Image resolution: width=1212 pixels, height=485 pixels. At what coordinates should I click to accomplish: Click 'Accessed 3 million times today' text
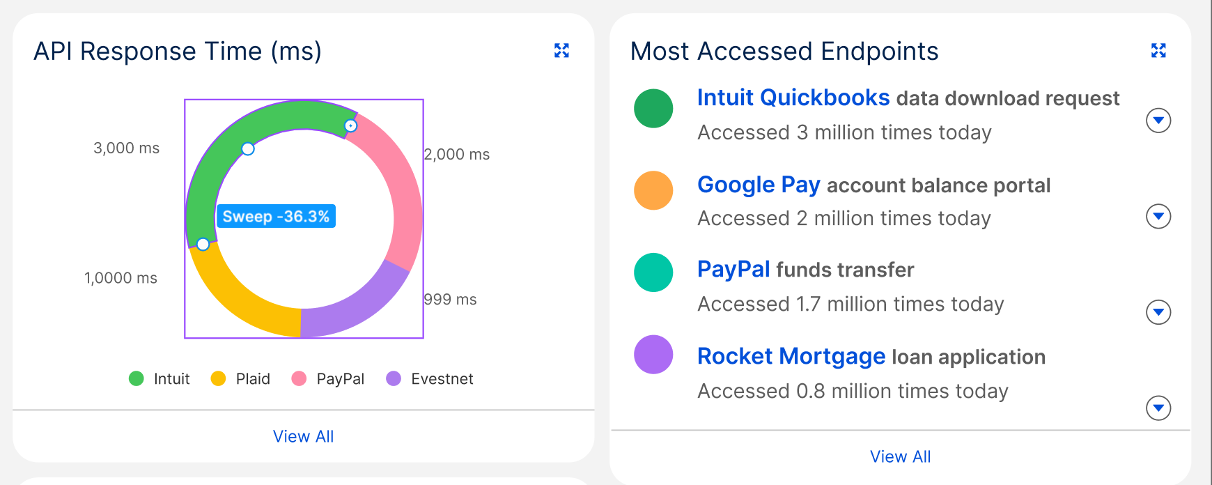[x=844, y=132]
